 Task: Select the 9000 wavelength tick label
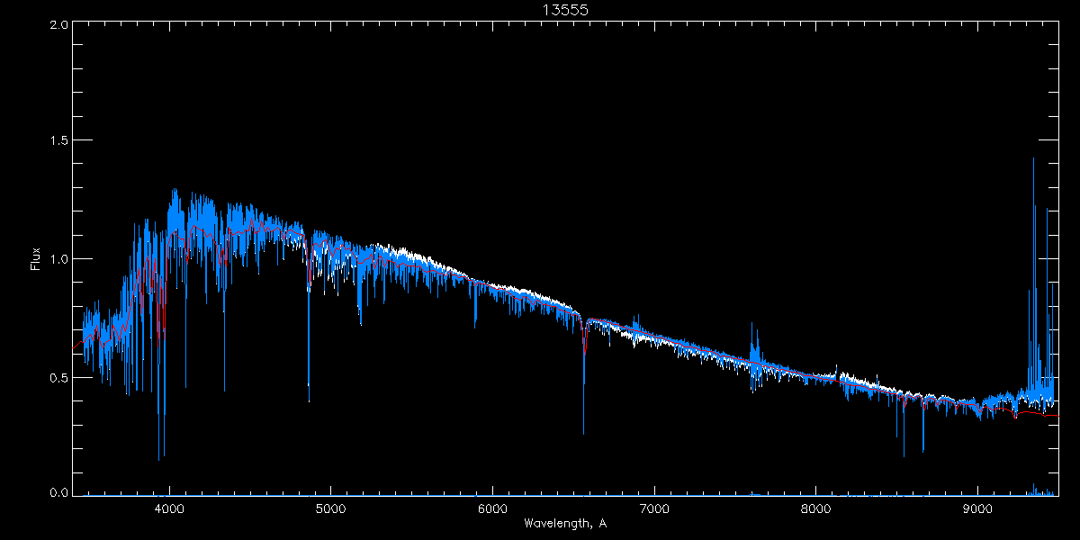(x=977, y=508)
